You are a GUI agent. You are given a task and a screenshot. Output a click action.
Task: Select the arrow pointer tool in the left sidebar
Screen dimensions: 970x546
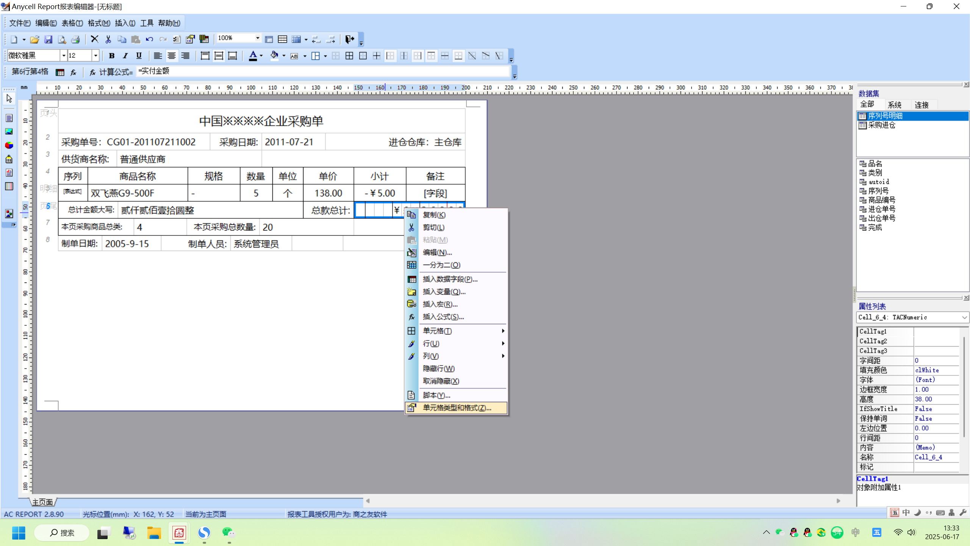(9, 99)
